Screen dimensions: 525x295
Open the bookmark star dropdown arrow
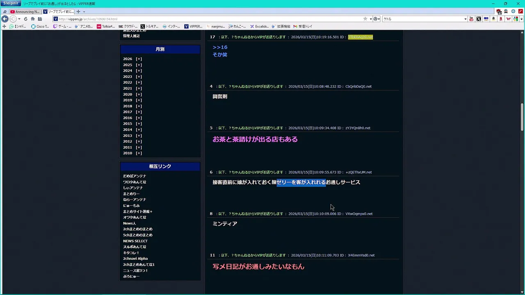370,19
